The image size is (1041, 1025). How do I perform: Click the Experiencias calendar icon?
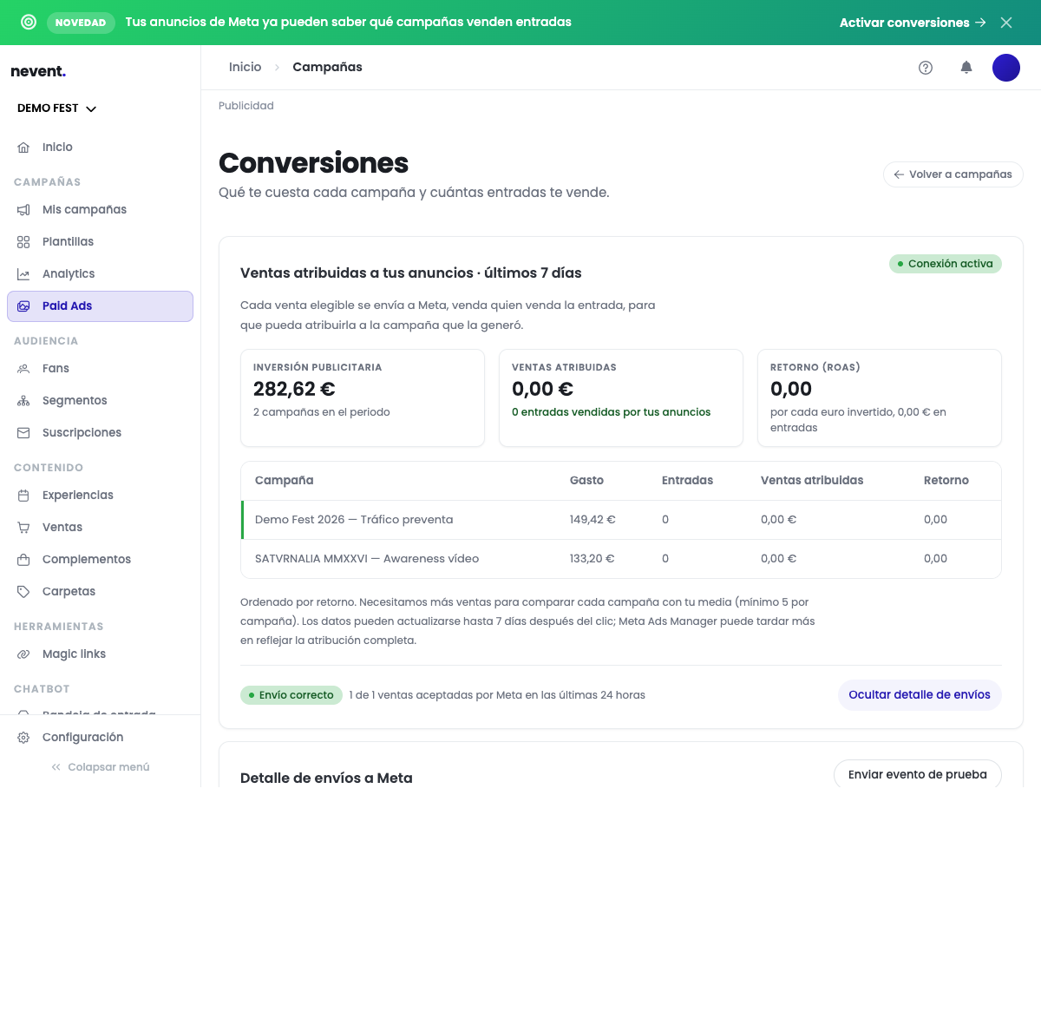point(23,496)
